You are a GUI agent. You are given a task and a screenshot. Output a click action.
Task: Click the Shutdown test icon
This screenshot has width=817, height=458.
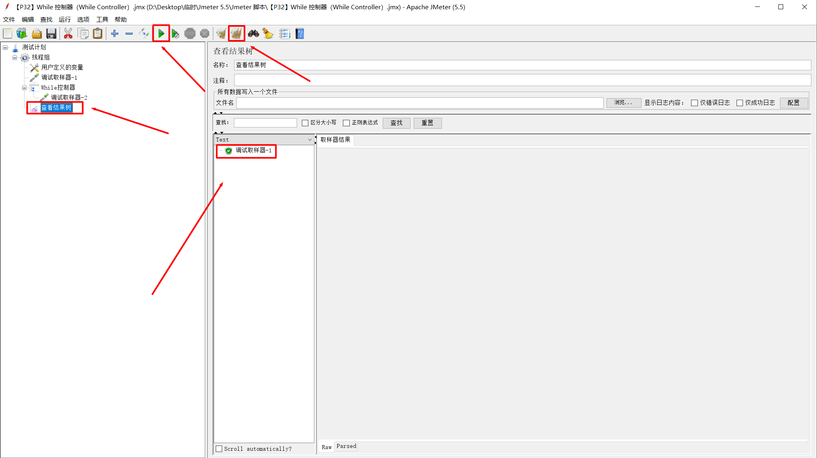pyautogui.click(x=204, y=34)
